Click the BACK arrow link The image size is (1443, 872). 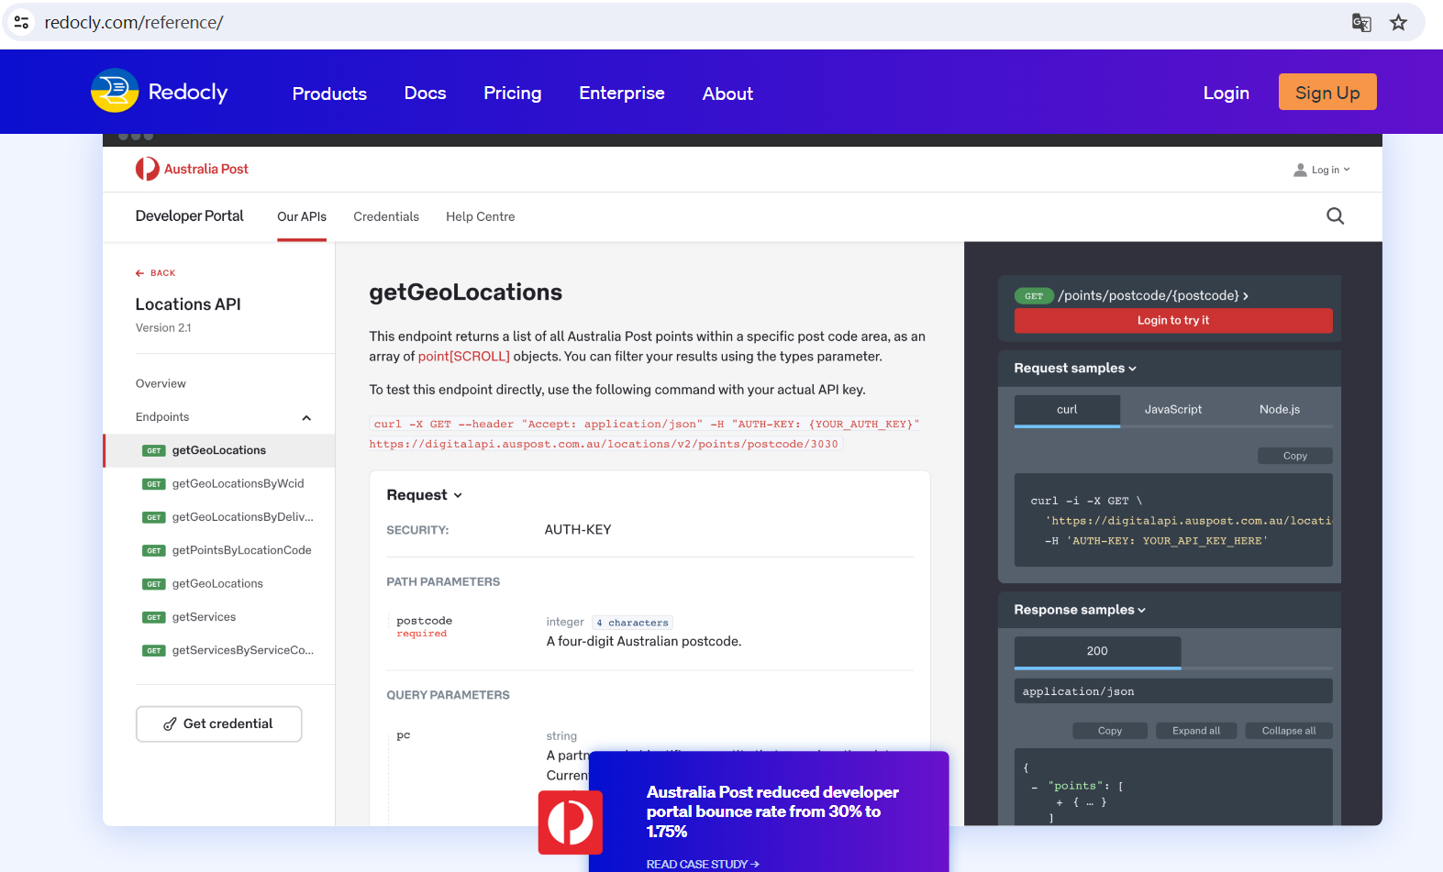pos(155,273)
